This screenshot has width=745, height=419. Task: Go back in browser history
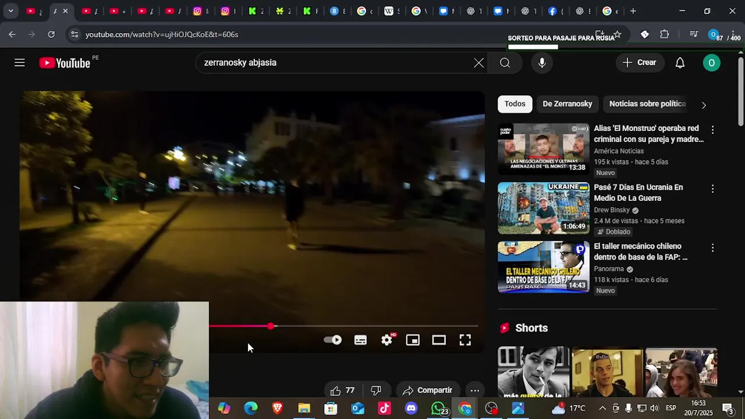(x=12, y=34)
